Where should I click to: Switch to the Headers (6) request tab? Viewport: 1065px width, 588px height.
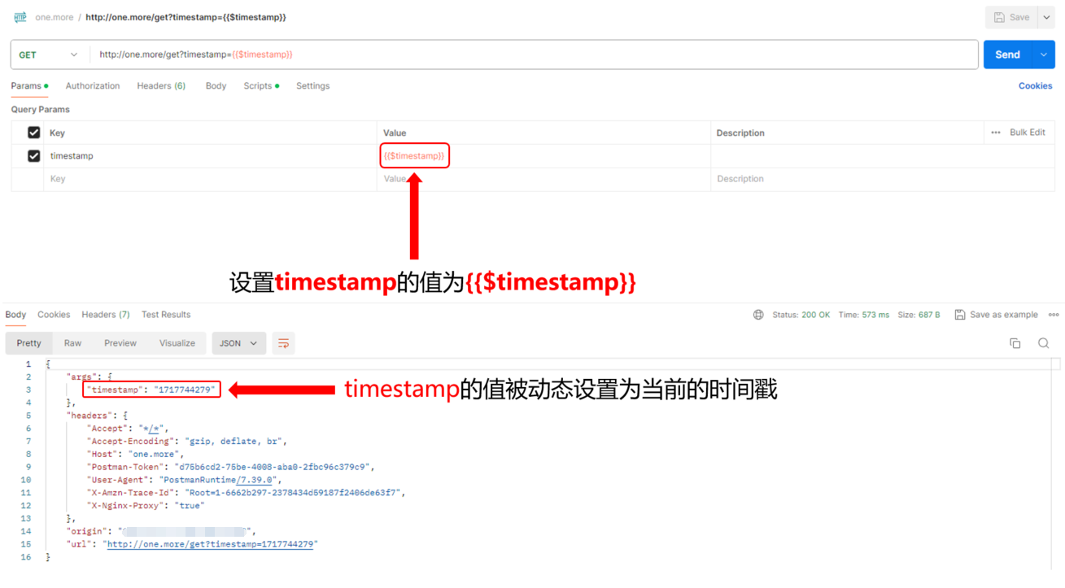[161, 85]
